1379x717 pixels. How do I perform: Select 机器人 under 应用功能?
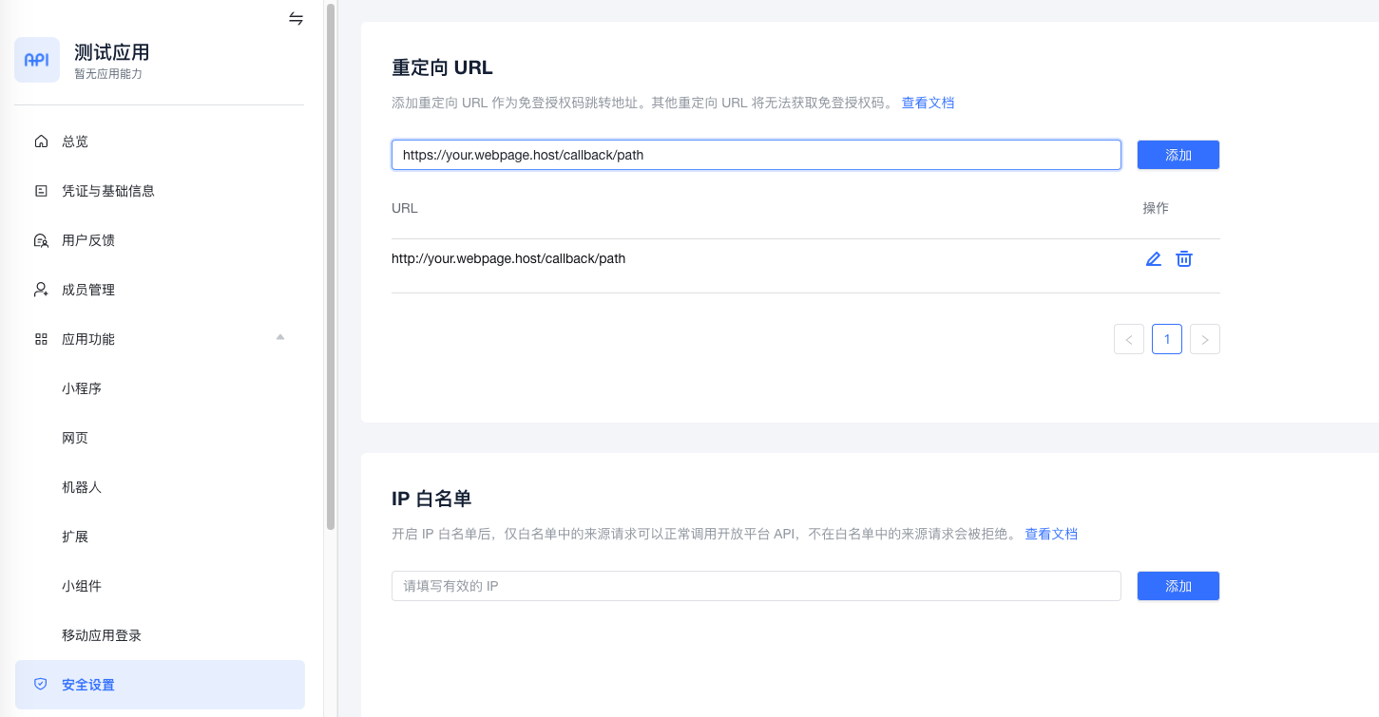pyautogui.click(x=82, y=486)
